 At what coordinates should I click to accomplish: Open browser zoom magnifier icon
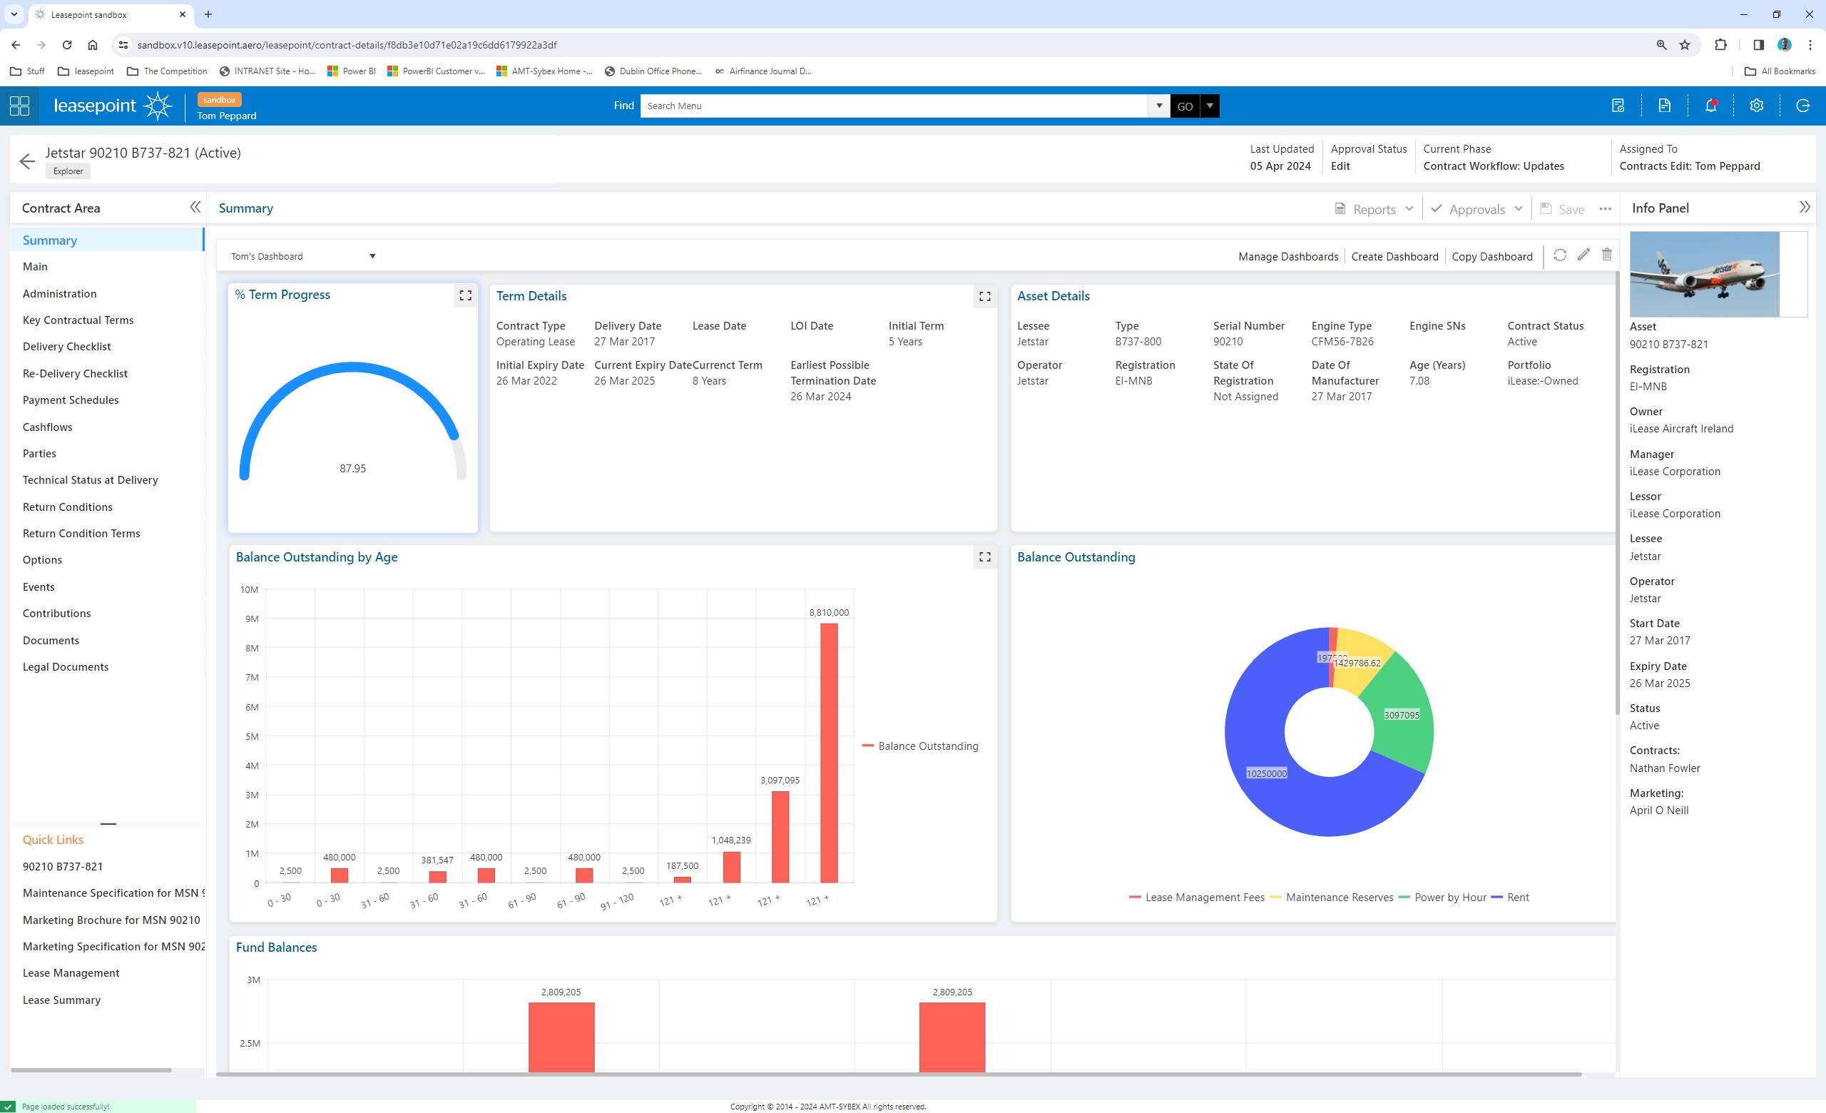coord(1661,45)
